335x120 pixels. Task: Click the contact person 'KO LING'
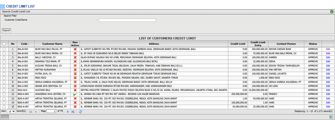(273, 86)
